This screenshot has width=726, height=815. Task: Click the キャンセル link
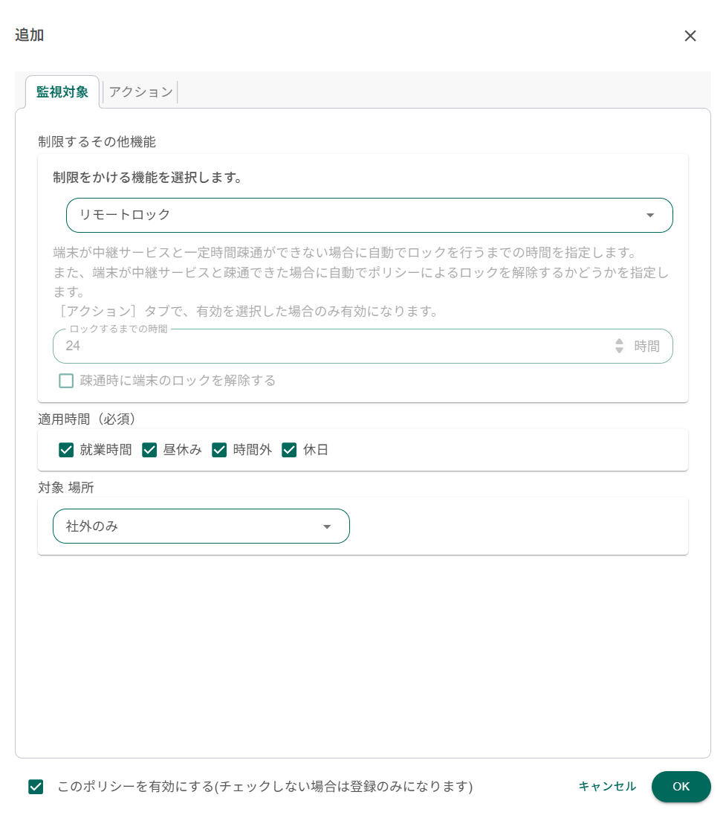pos(606,786)
